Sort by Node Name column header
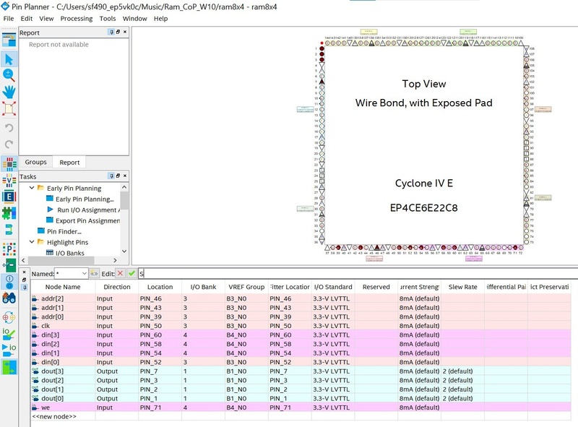Image resolution: width=578 pixels, height=427 pixels. [63, 287]
